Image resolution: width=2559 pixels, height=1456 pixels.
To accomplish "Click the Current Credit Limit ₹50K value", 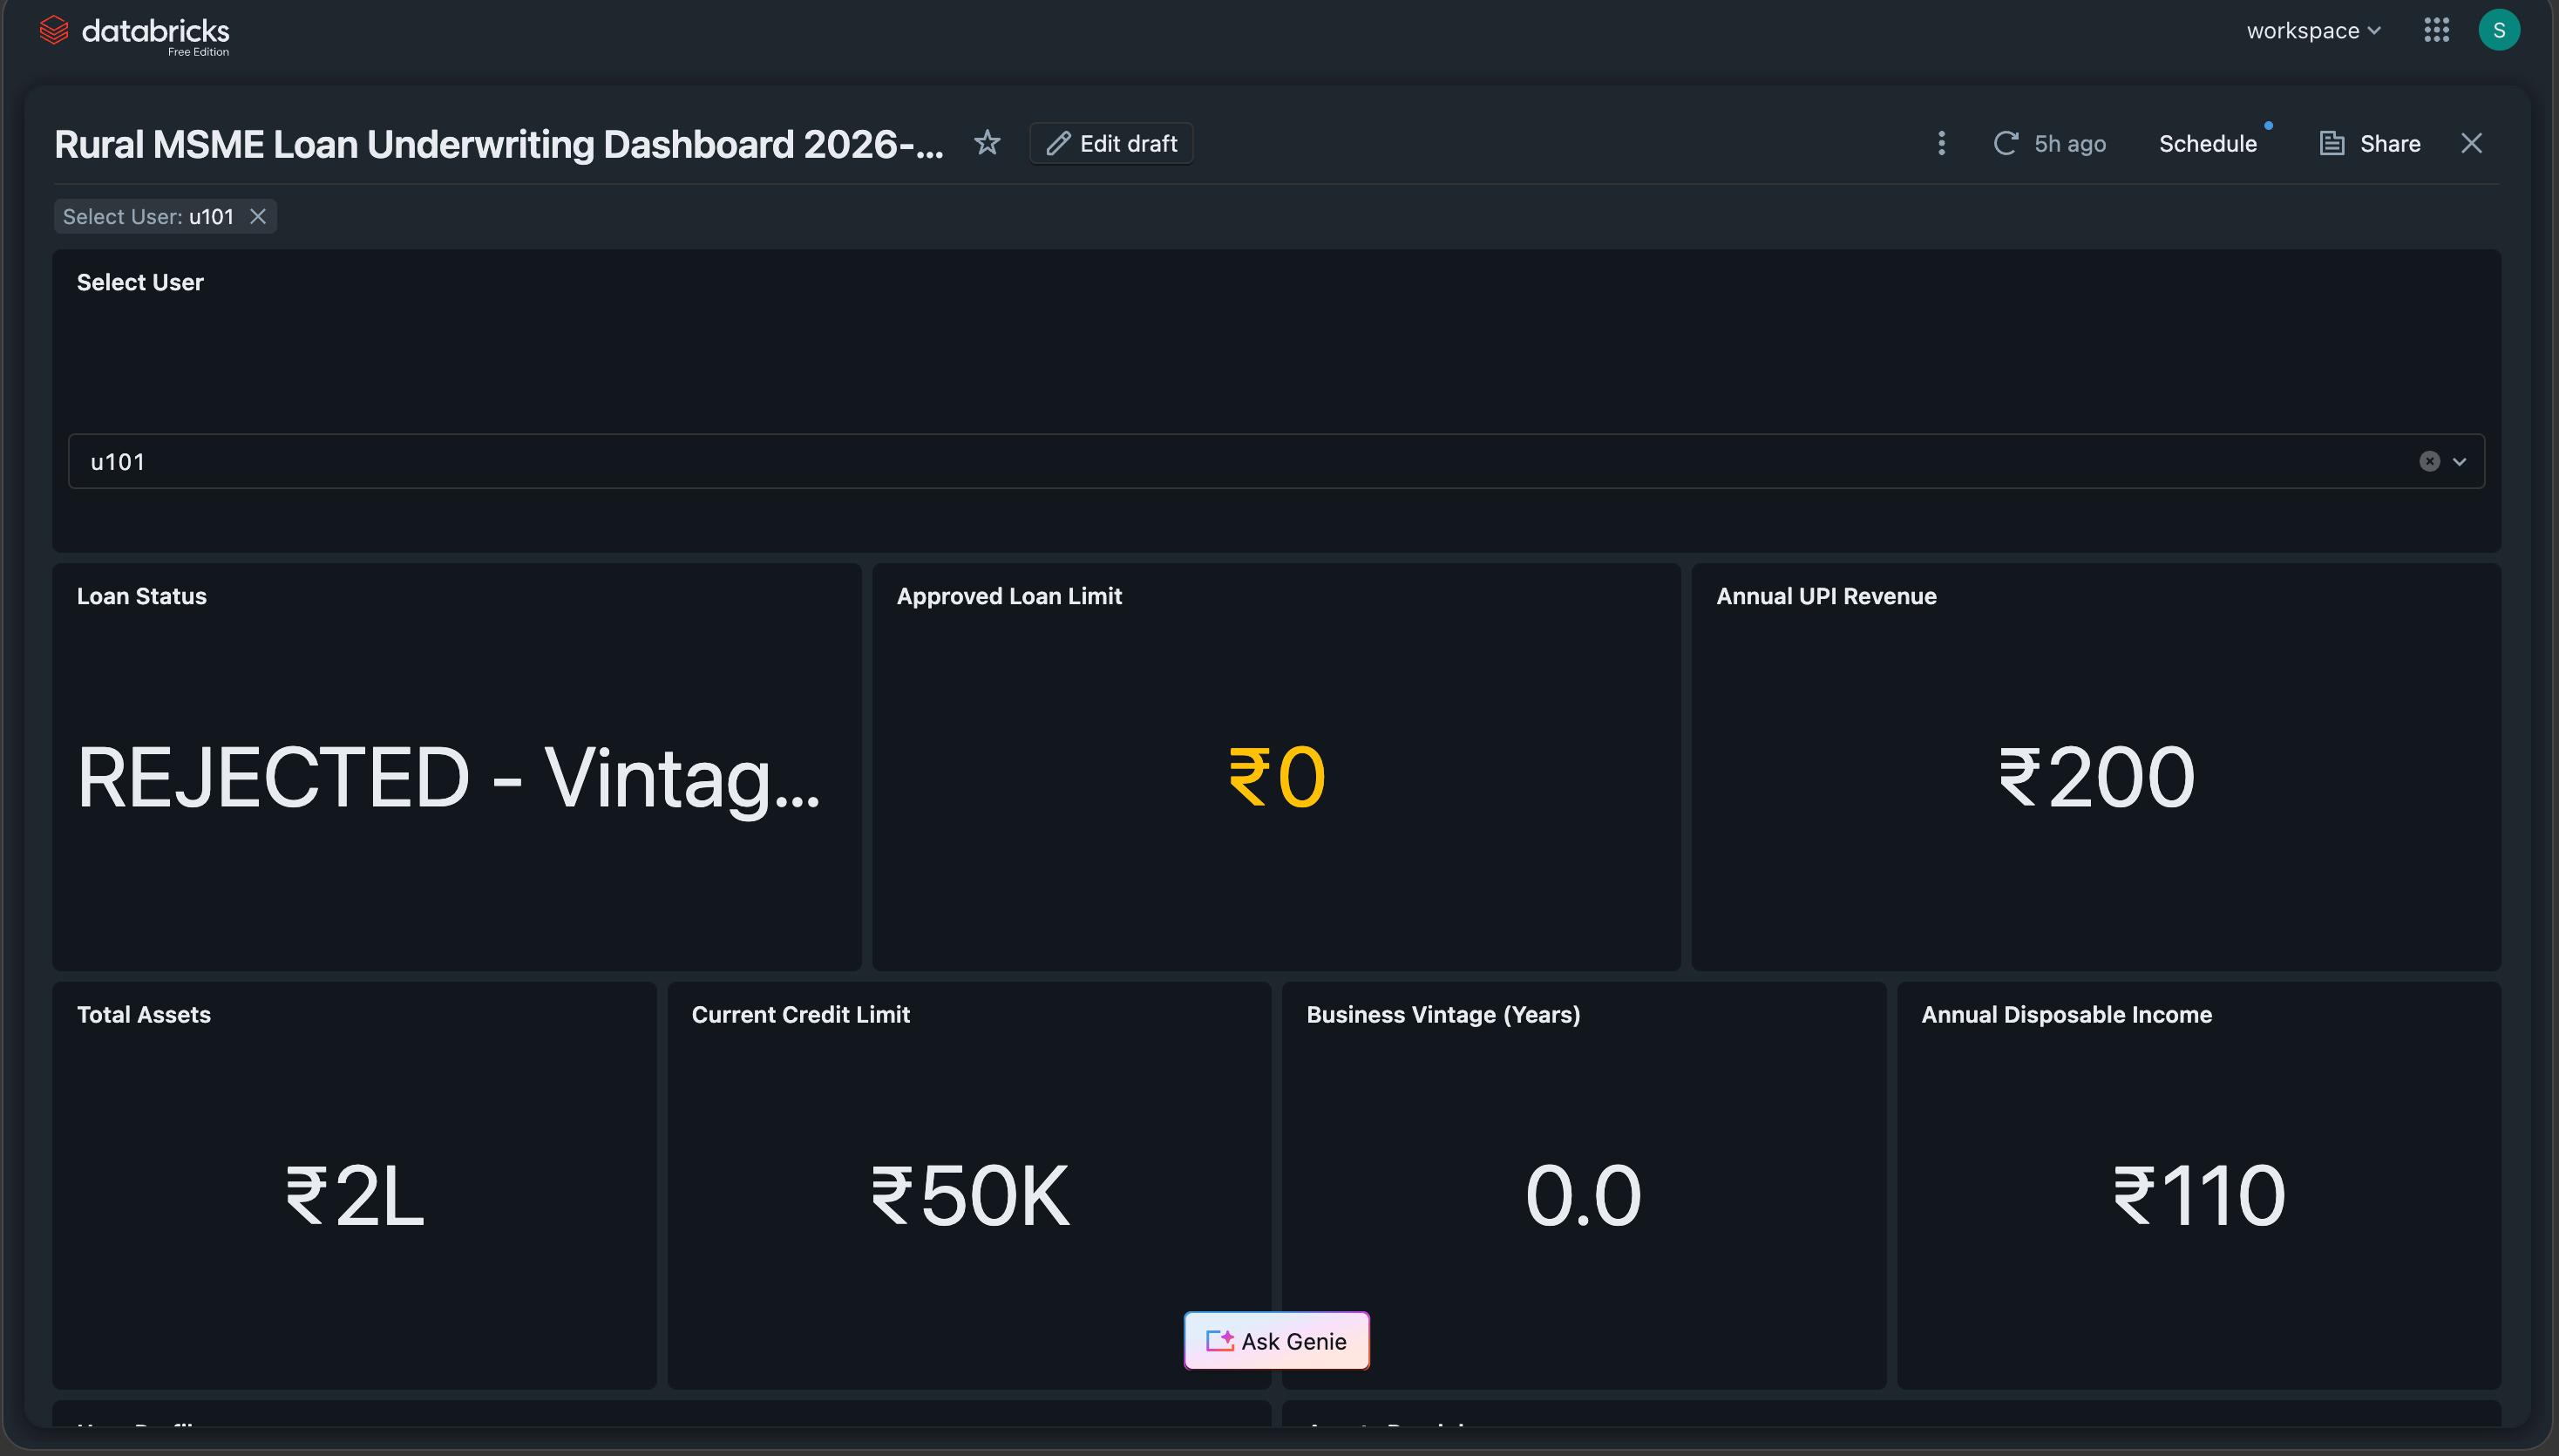I will [969, 1196].
